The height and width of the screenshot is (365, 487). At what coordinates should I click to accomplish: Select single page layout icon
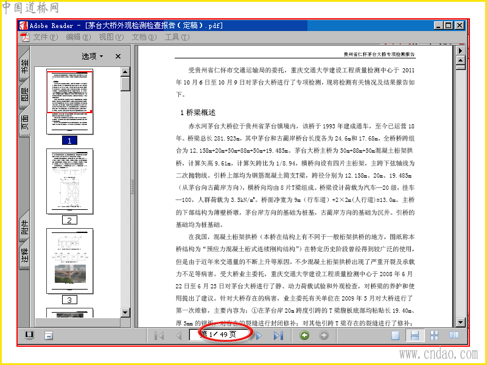pos(395,335)
